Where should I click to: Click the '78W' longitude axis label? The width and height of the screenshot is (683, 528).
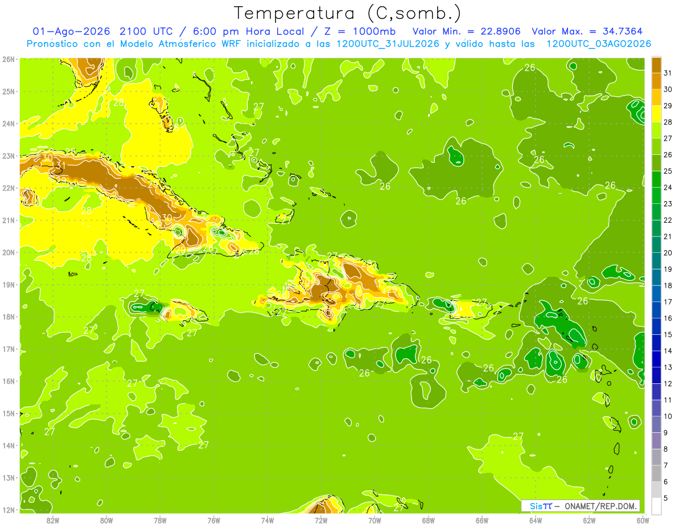point(160,521)
